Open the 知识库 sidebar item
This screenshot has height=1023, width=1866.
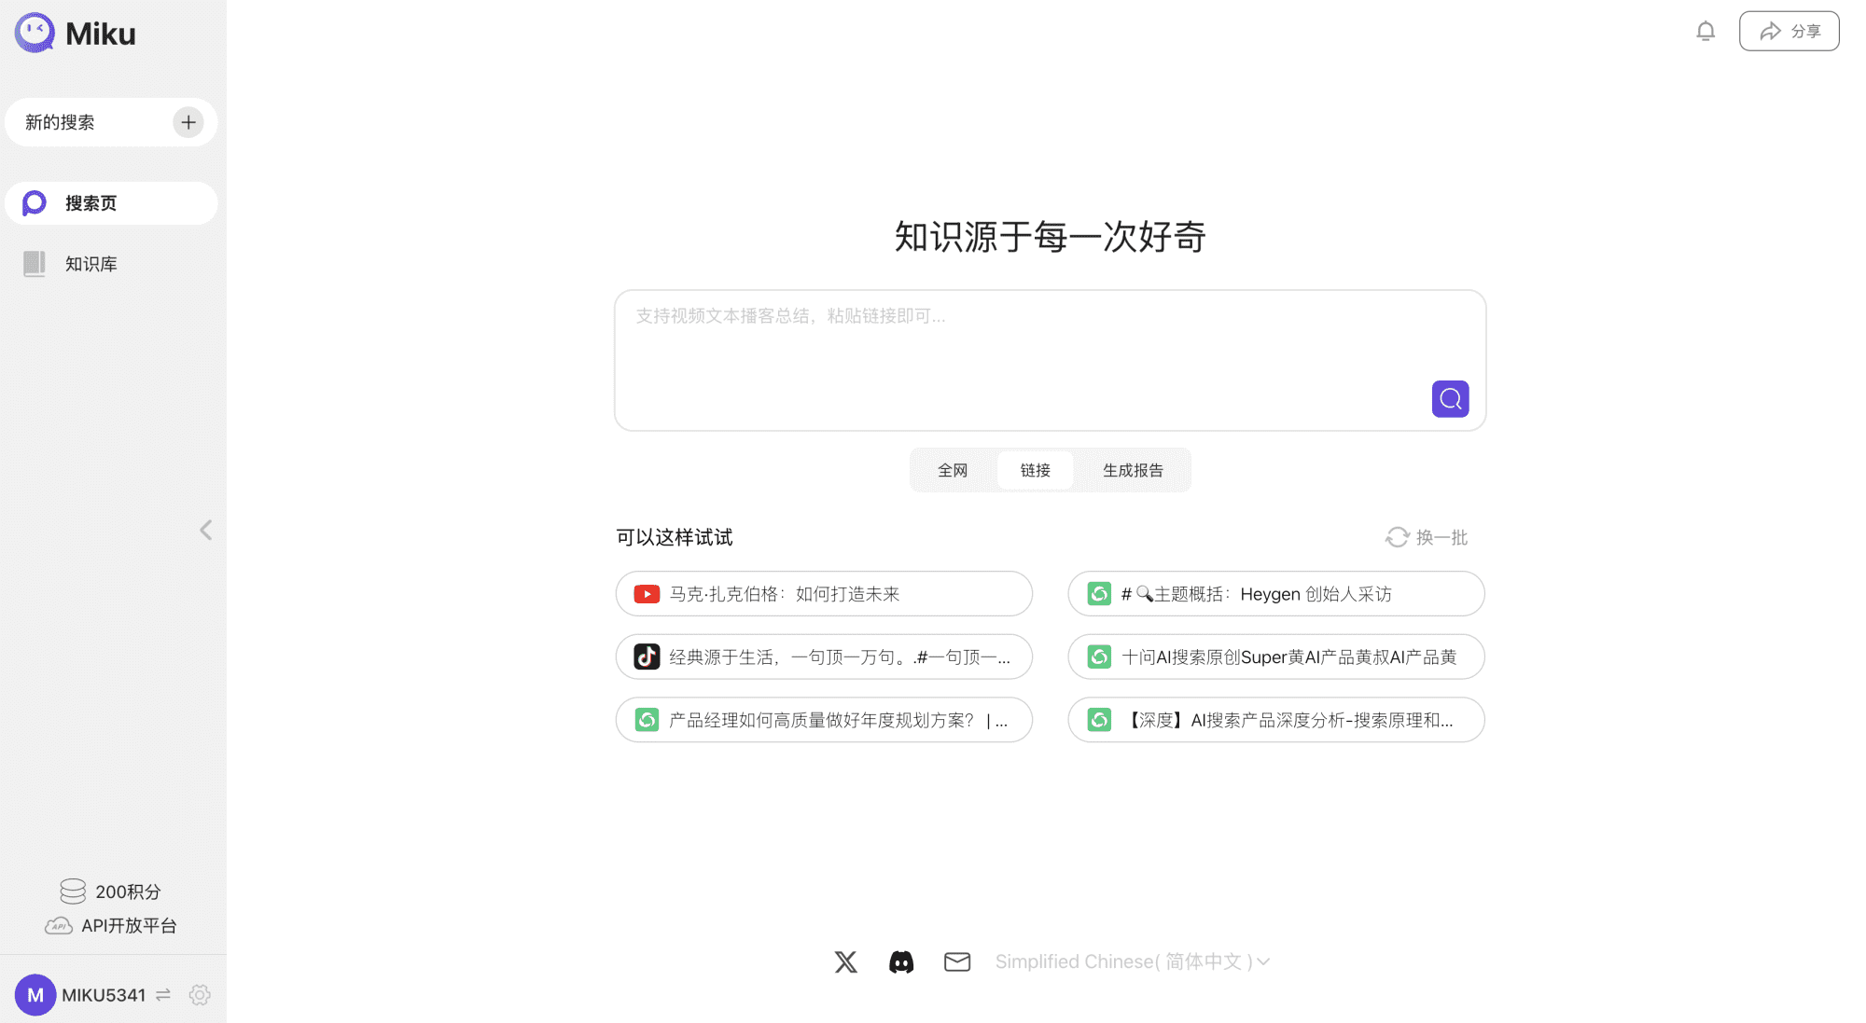[x=91, y=264]
